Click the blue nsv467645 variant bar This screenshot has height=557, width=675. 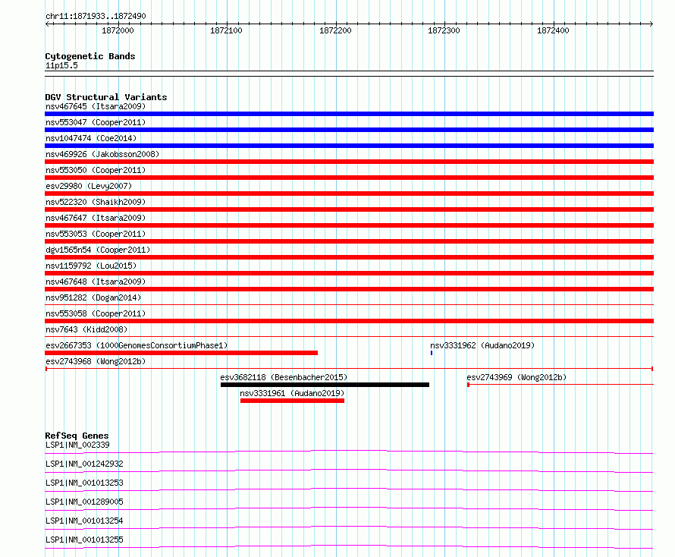(x=349, y=114)
